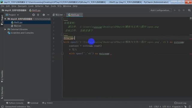Open the Python Console tool window

(15, 103)
